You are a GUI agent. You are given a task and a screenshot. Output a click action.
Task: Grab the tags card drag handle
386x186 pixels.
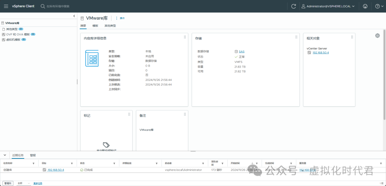point(129,114)
